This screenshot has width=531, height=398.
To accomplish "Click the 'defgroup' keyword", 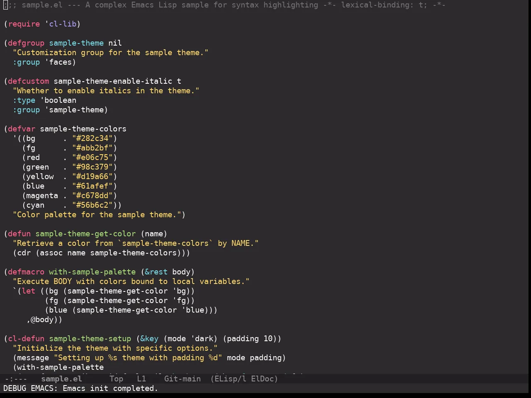I will pos(26,43).
